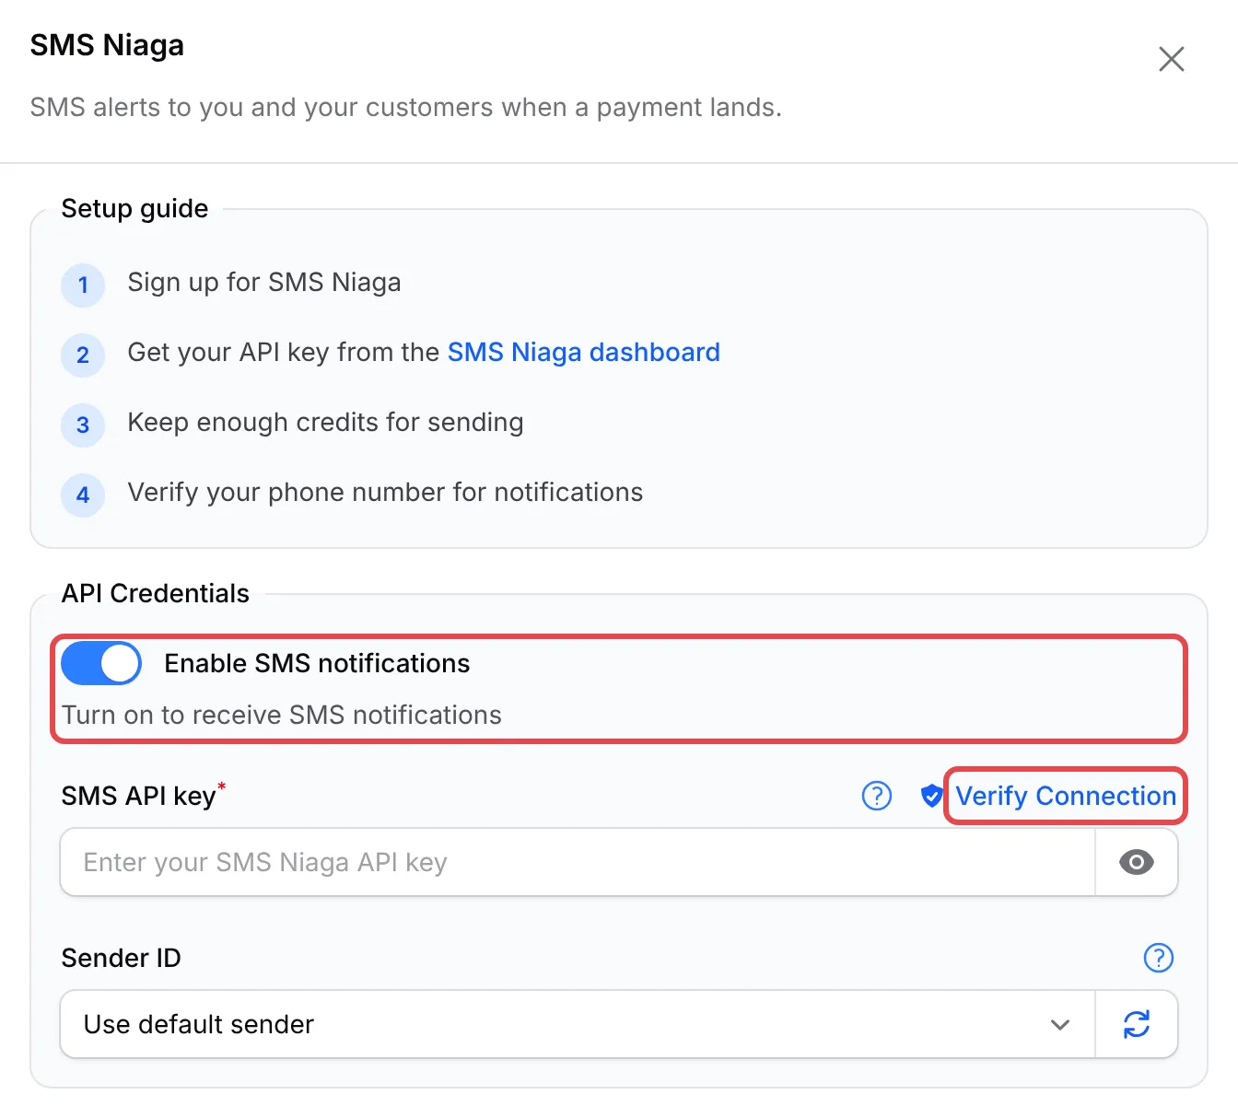
Task: Click the shield icon beside Verify Connection
Action: 931,796
